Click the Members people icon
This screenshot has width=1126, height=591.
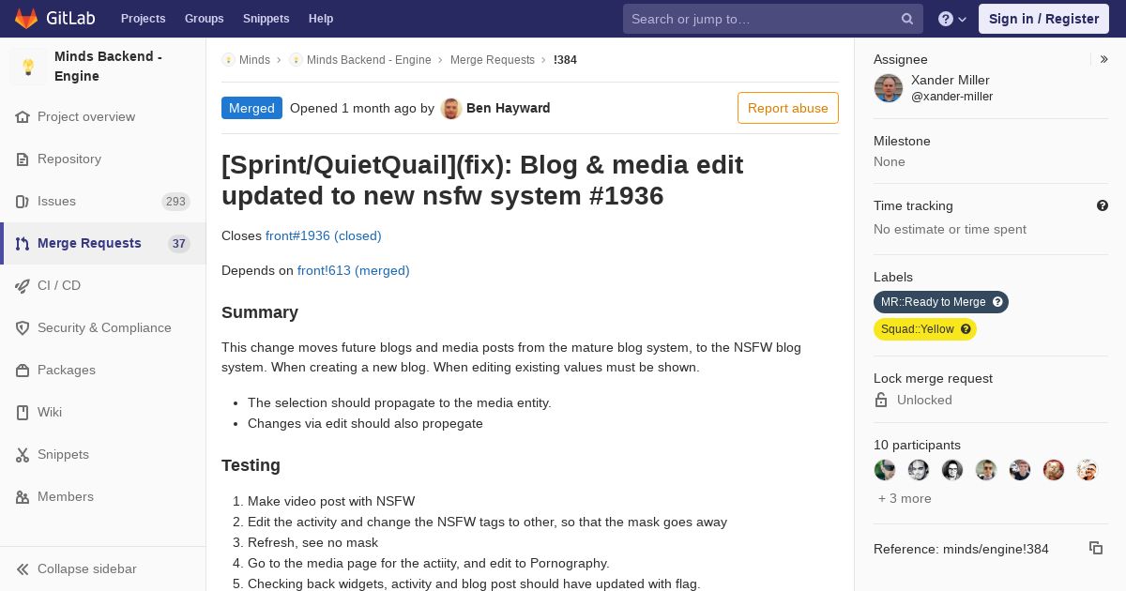click(x=23, y=497)
